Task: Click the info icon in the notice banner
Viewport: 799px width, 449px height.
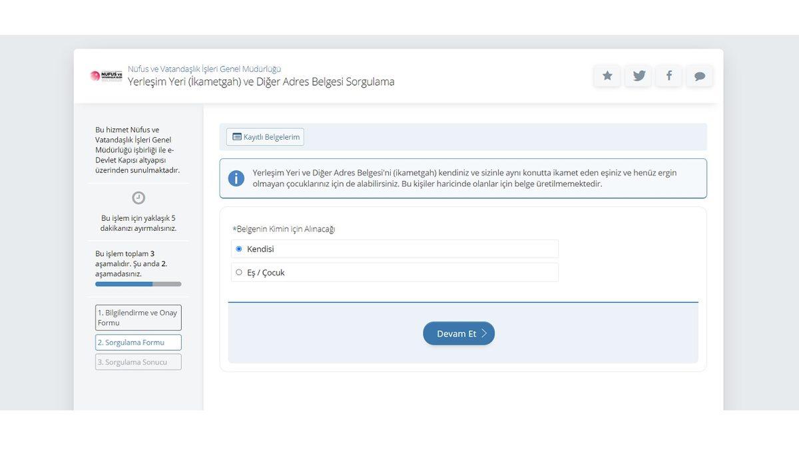Action: pyautogui.click(x=236, y=178)
